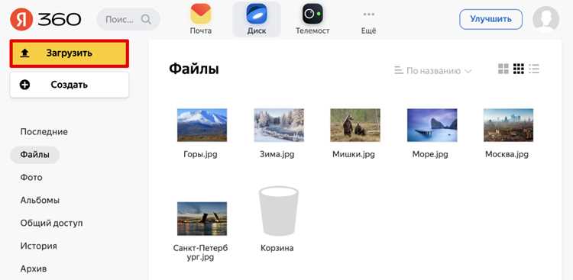573x280 pixels.
Task: Open the По названию sort dropdown
Action: [433, 71]
